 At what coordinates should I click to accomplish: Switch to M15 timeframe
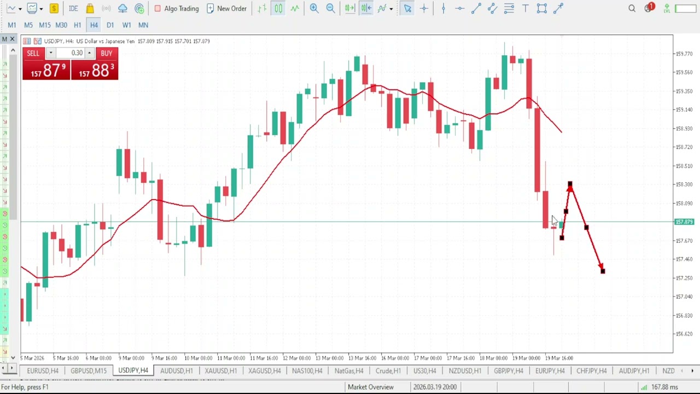coord(45,25)
